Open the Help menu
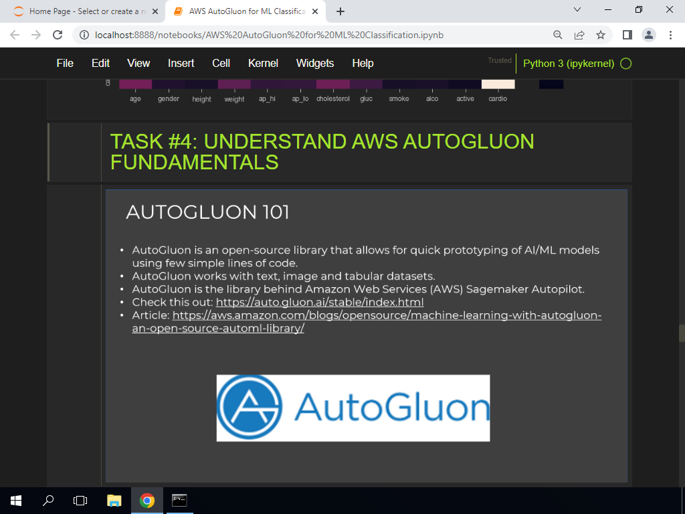 [x=363, y=64]
